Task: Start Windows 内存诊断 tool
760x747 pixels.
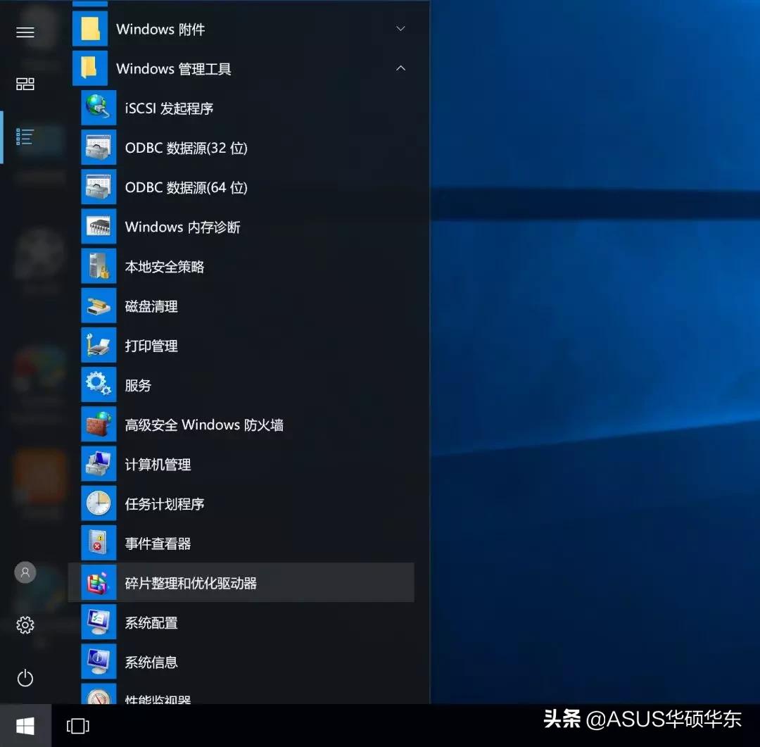Action: coord(183,227)
